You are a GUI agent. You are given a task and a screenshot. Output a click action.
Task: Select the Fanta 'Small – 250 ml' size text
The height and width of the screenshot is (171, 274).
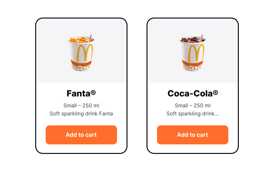81,105
